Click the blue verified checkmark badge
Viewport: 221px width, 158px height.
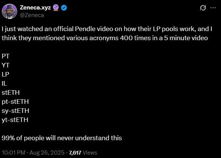[64, 8]
